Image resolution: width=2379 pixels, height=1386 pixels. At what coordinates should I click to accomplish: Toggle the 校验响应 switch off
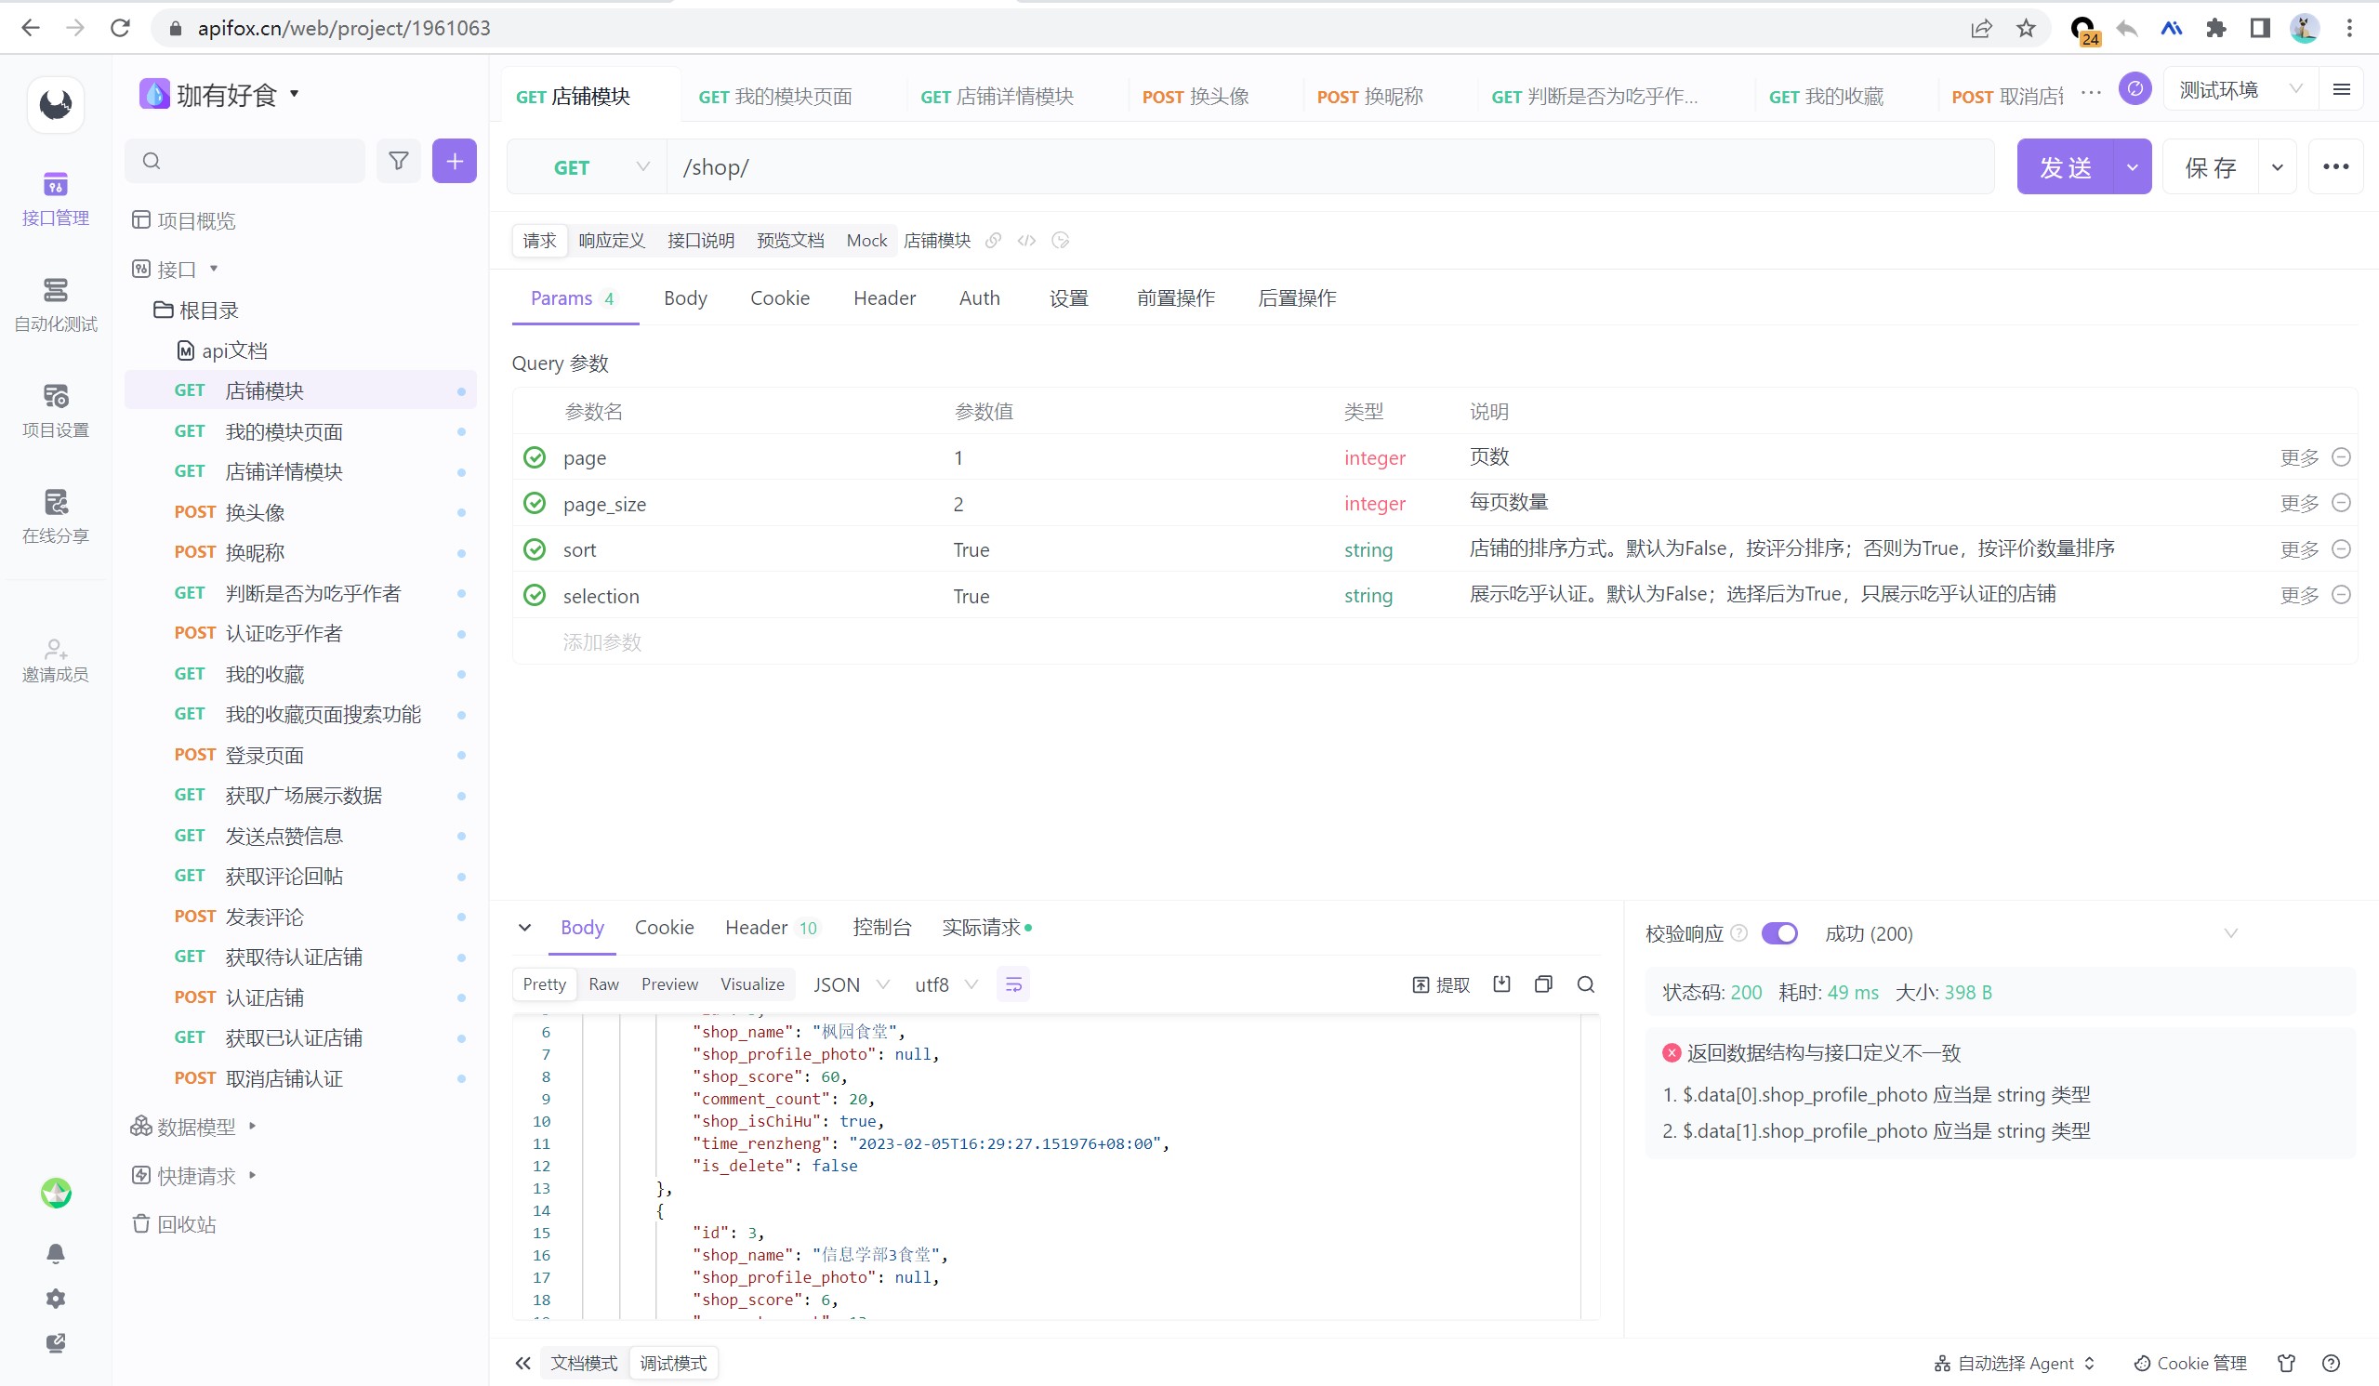(1779, 933)
